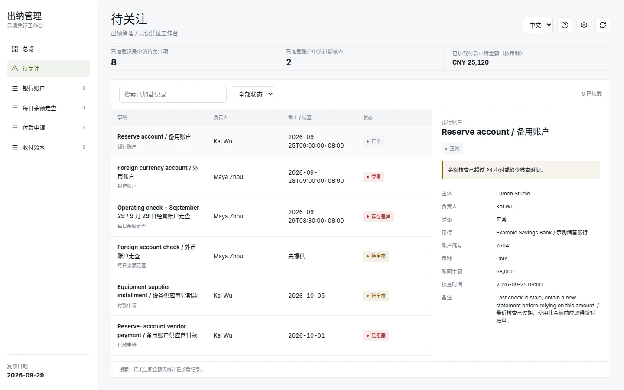The image size is (624, 390).
Task: Navigate to the 付款申请 label
Action: click(x=34, y=128)
